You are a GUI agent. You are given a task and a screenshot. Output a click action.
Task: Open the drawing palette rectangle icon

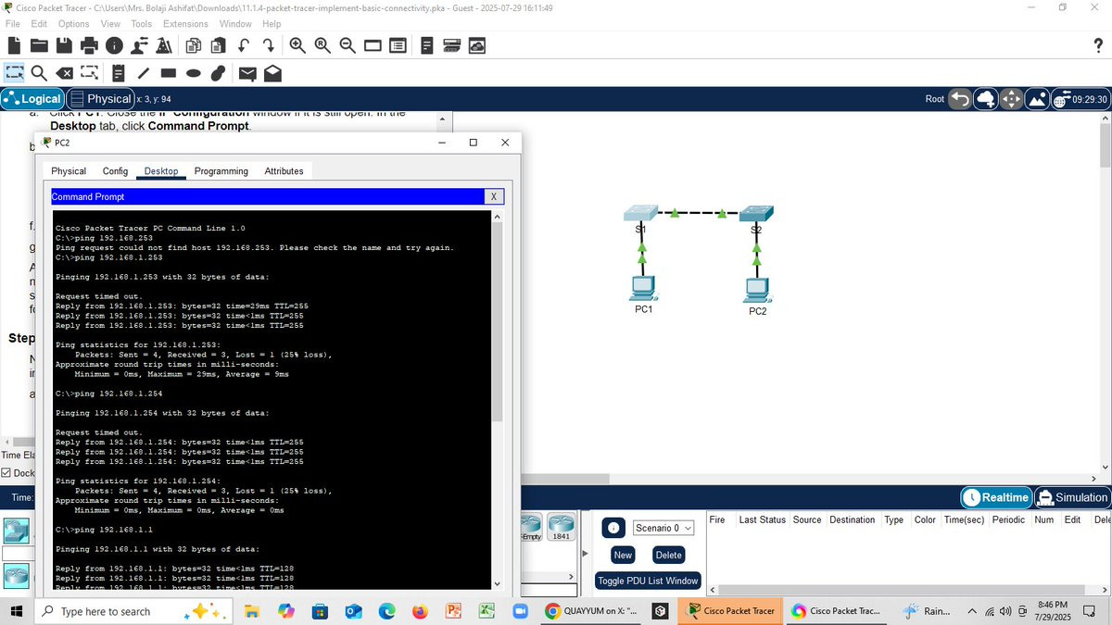tap(373, 45)
